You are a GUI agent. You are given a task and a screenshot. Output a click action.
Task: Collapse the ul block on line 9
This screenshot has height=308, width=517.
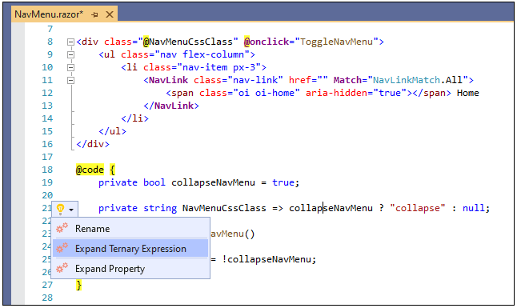coord(70,54)
